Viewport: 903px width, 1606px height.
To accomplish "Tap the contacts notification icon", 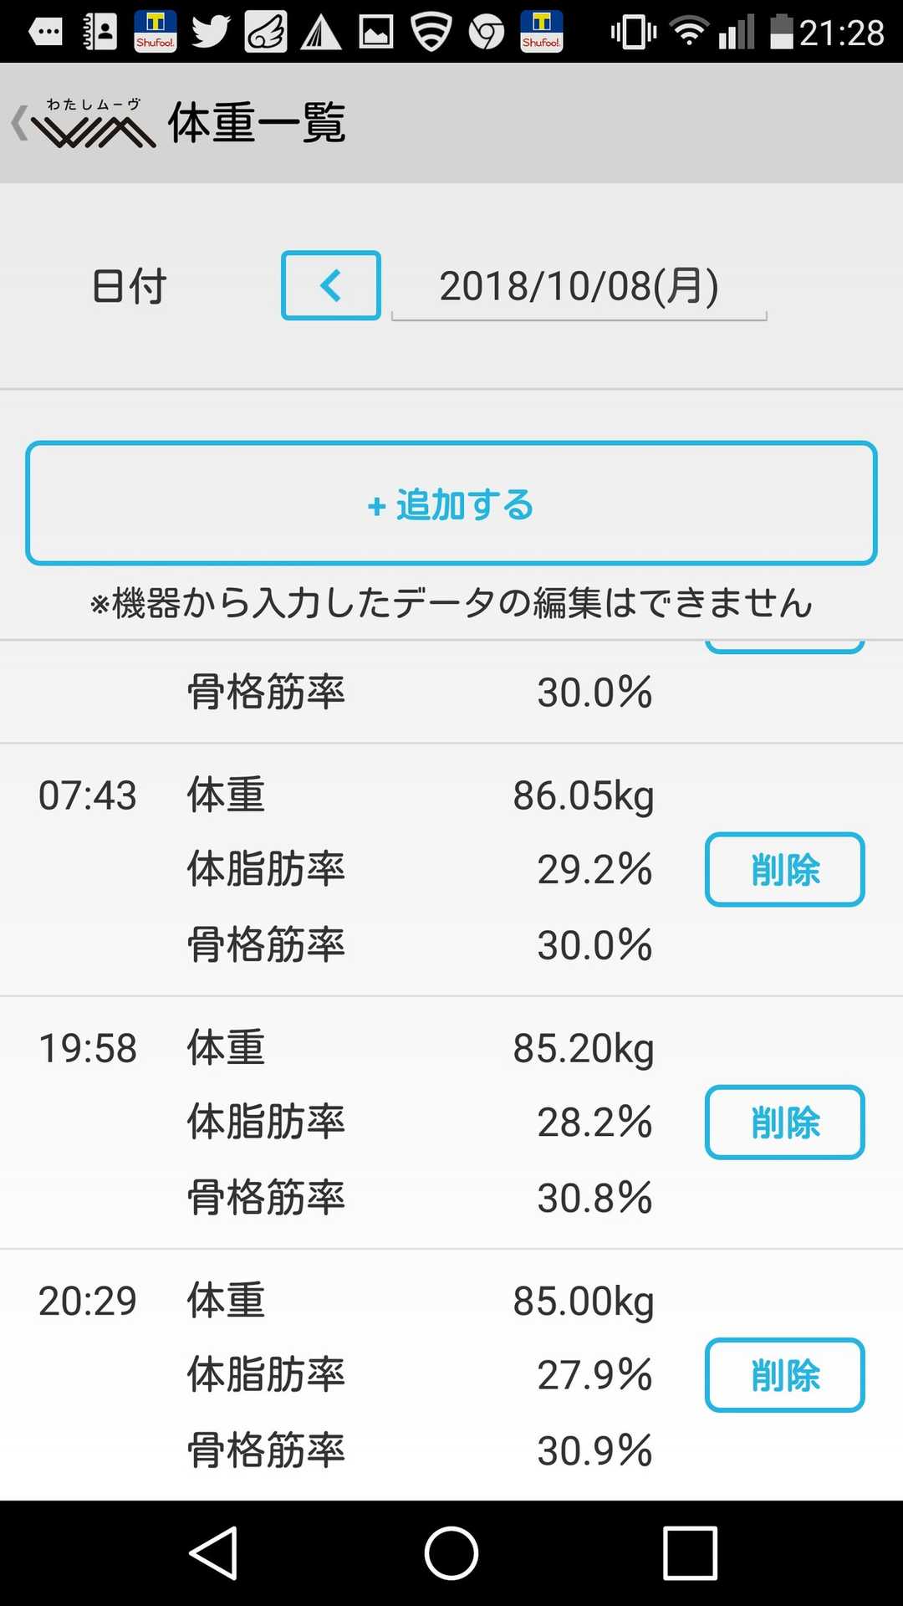I will (x=100, y=32).
